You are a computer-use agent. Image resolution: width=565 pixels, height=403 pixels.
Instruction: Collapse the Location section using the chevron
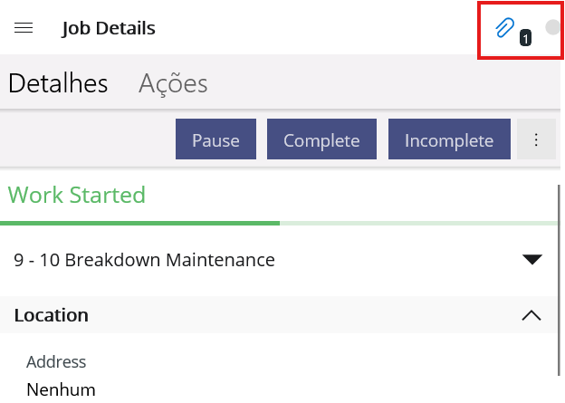tap(531, 315)
